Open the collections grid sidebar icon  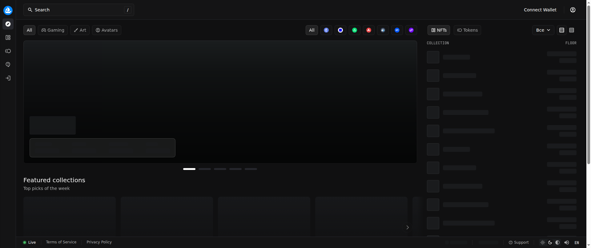[8, 37]
